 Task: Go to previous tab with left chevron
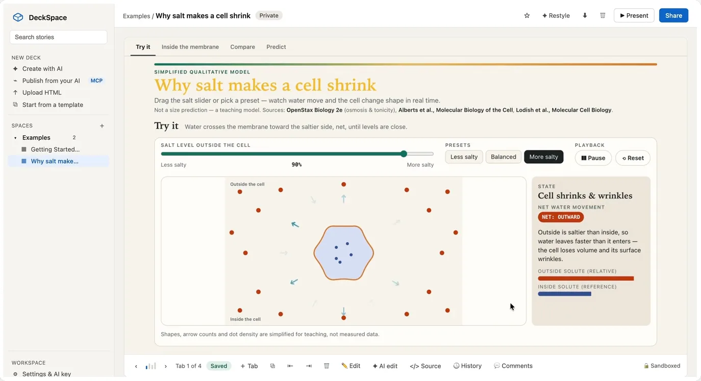click(136, 366)
